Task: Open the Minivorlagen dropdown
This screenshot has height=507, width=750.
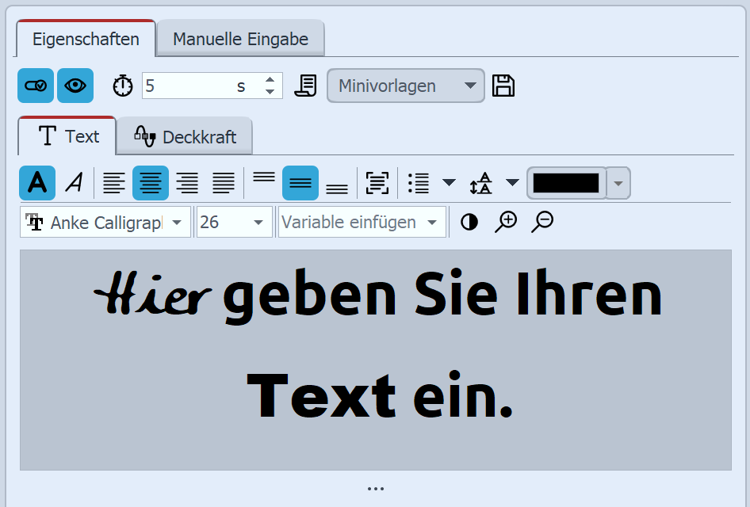Action: (405, 86)
